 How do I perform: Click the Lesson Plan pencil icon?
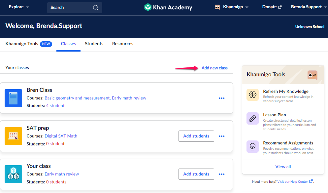pos(252,118)
